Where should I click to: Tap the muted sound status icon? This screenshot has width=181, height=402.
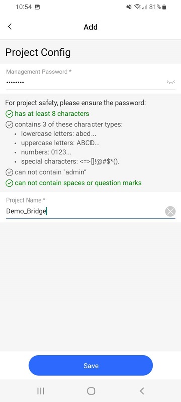(x=129, y=7)
